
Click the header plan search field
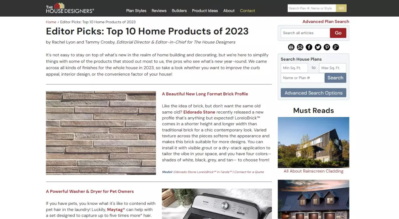tap(312, 8)
